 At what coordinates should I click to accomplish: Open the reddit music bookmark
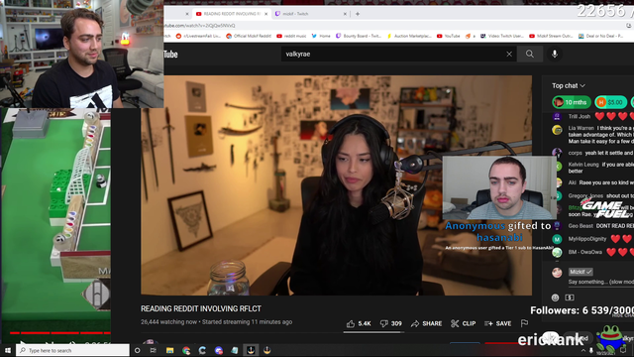click(x=291, y=36)
